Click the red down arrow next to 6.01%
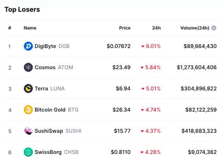This screenshot has height=160, width=224. 143,47
